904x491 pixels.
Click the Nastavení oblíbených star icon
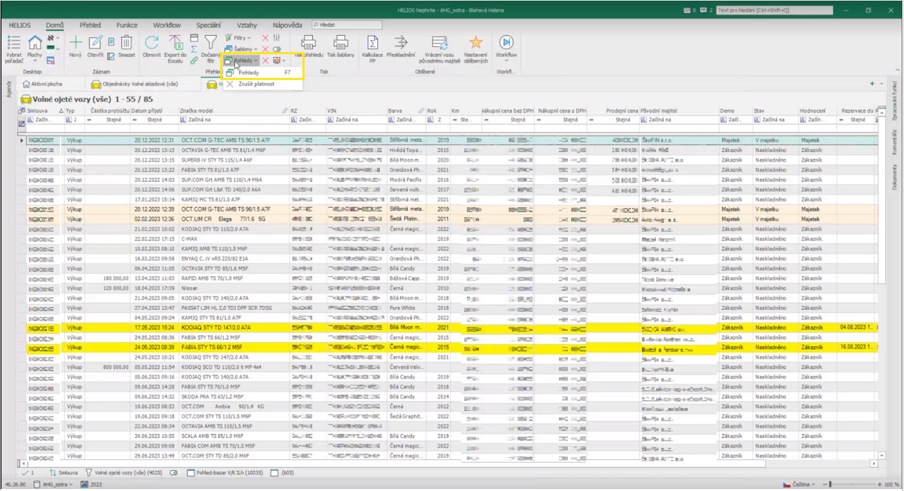475,43
